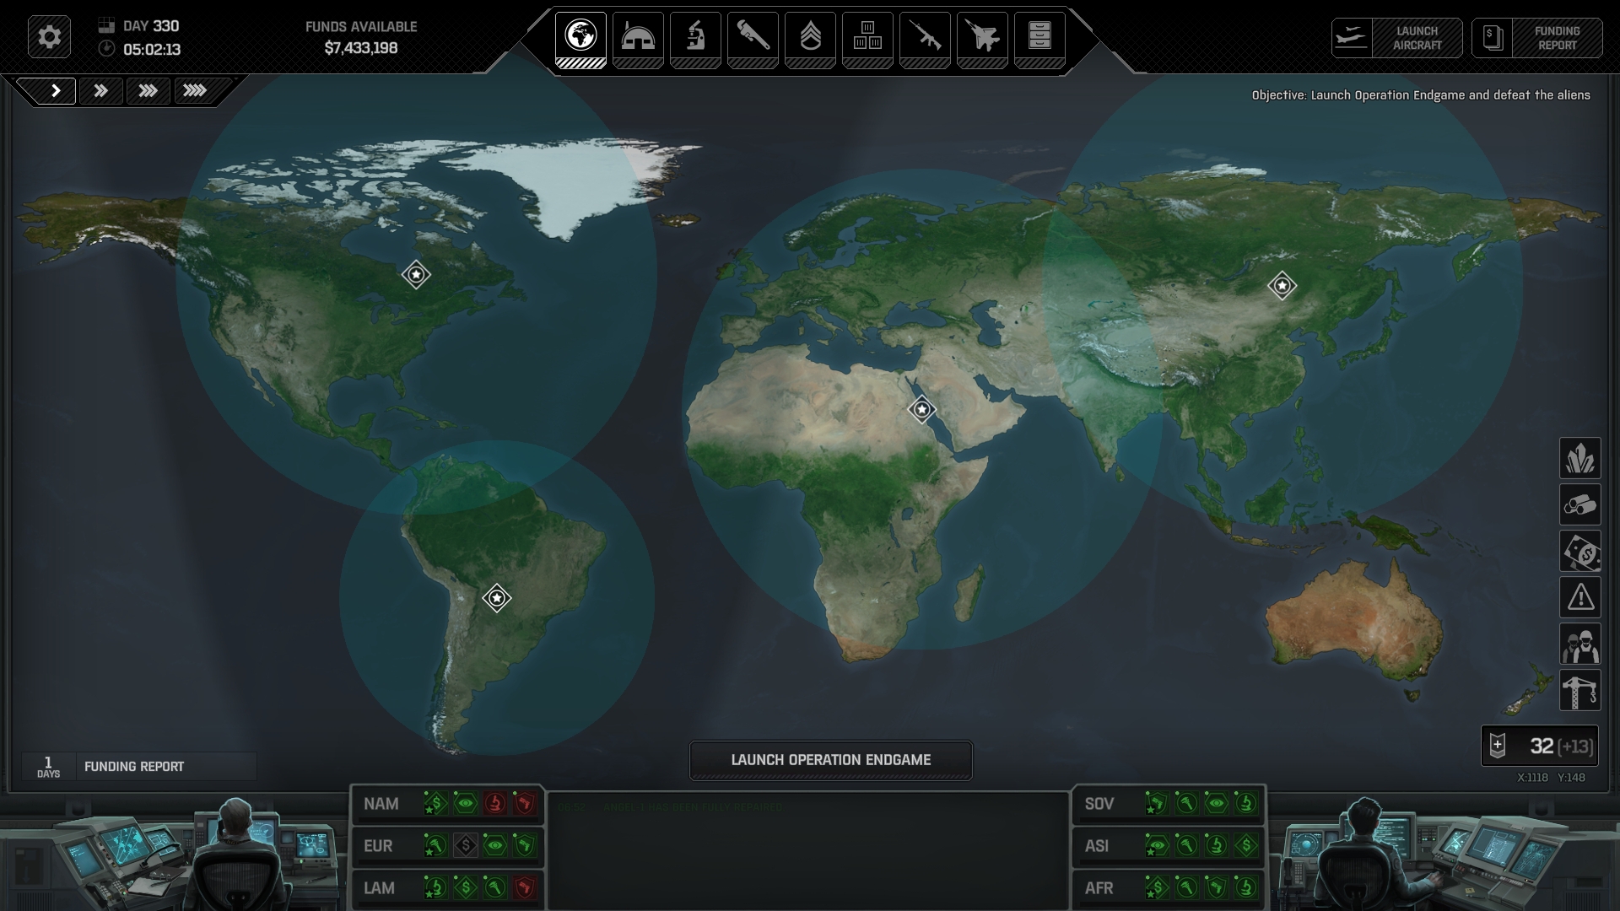Open the Aircraft fighter jet screen

tap(982, 38)
